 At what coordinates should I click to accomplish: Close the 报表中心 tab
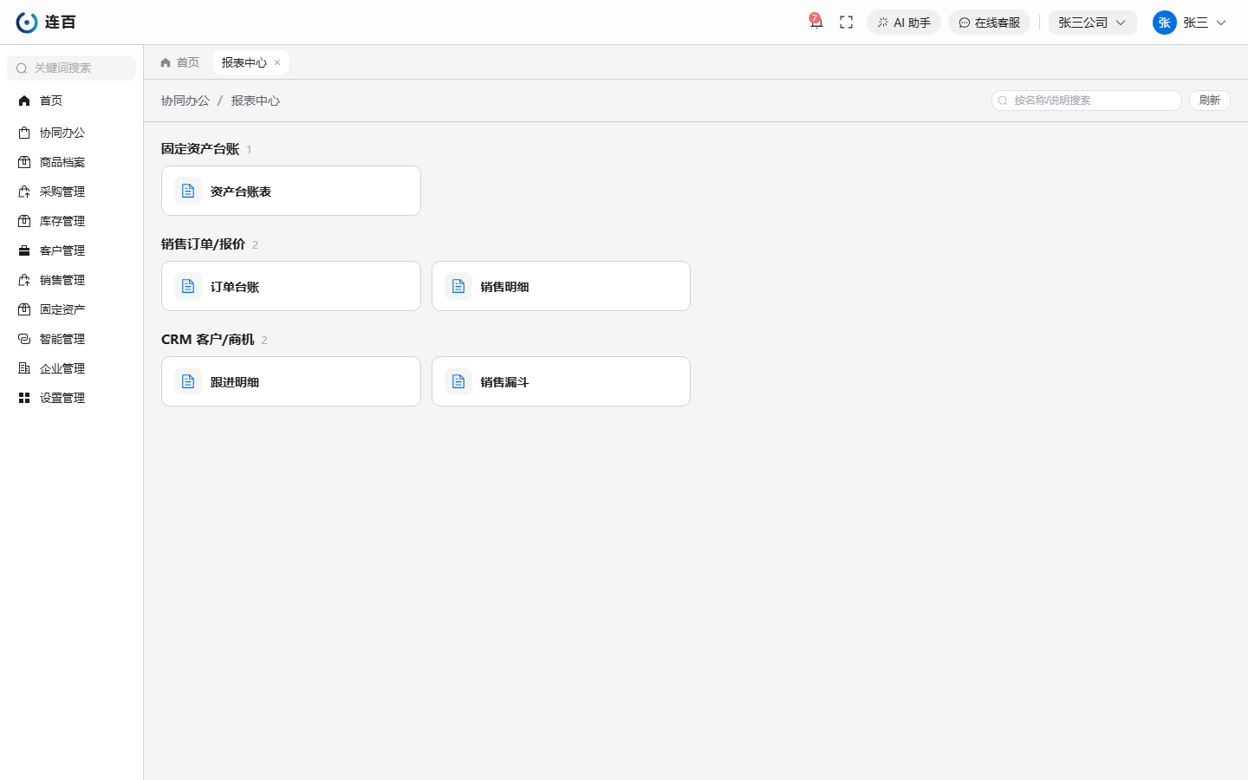[x=277, y=62]
